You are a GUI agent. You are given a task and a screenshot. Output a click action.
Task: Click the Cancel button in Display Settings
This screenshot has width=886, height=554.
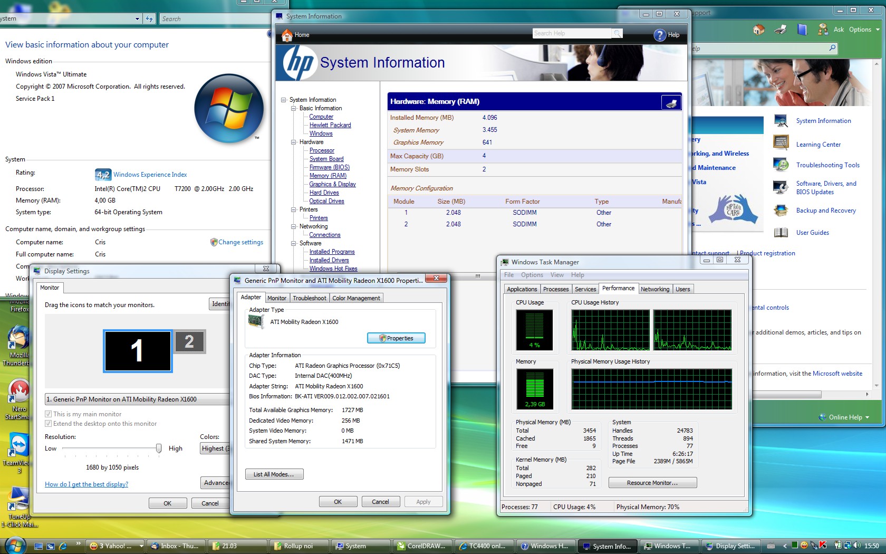(x=210, y=503)
